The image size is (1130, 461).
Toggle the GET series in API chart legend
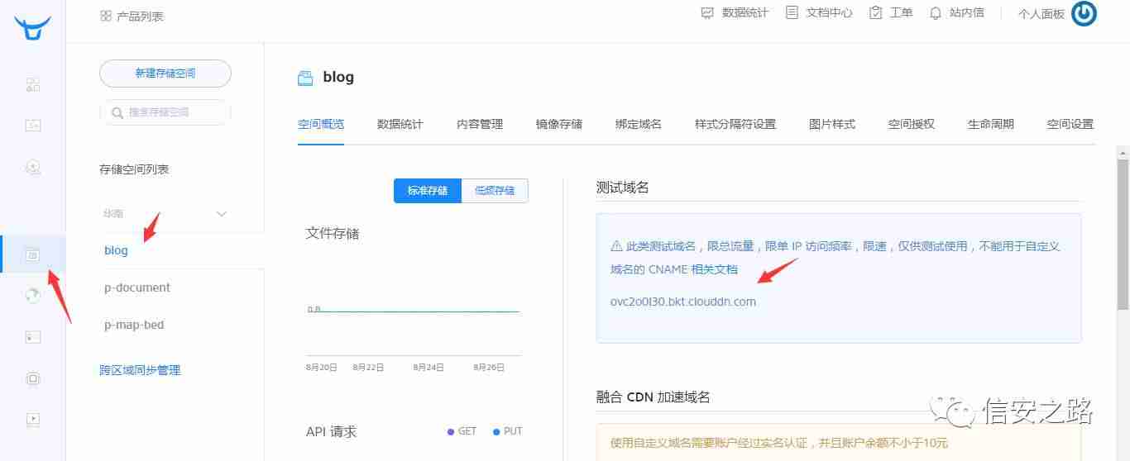pos(462,431)
